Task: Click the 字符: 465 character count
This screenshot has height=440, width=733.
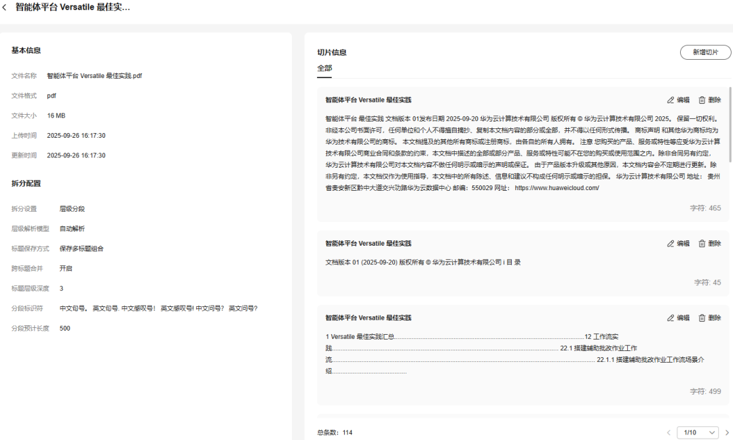Action: 705,208
